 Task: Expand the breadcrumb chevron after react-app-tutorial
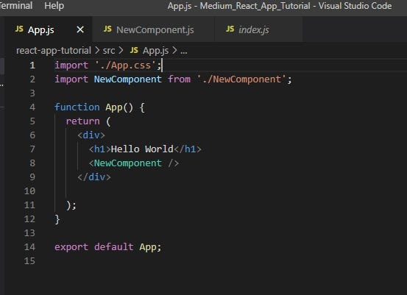point(97,50)
